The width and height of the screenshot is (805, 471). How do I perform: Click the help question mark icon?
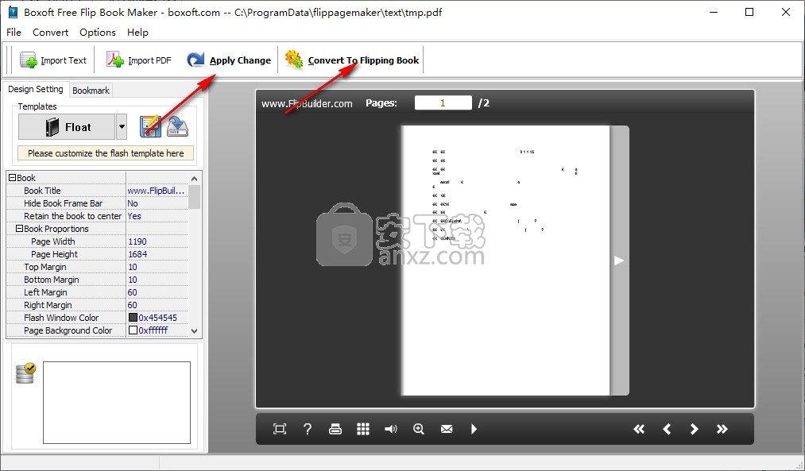307,429
